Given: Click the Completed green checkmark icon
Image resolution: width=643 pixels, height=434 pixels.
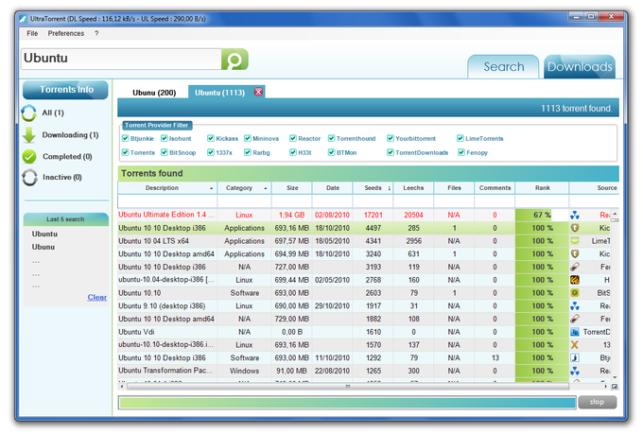Looking at the screenshot, I should [x=29, y=157].
